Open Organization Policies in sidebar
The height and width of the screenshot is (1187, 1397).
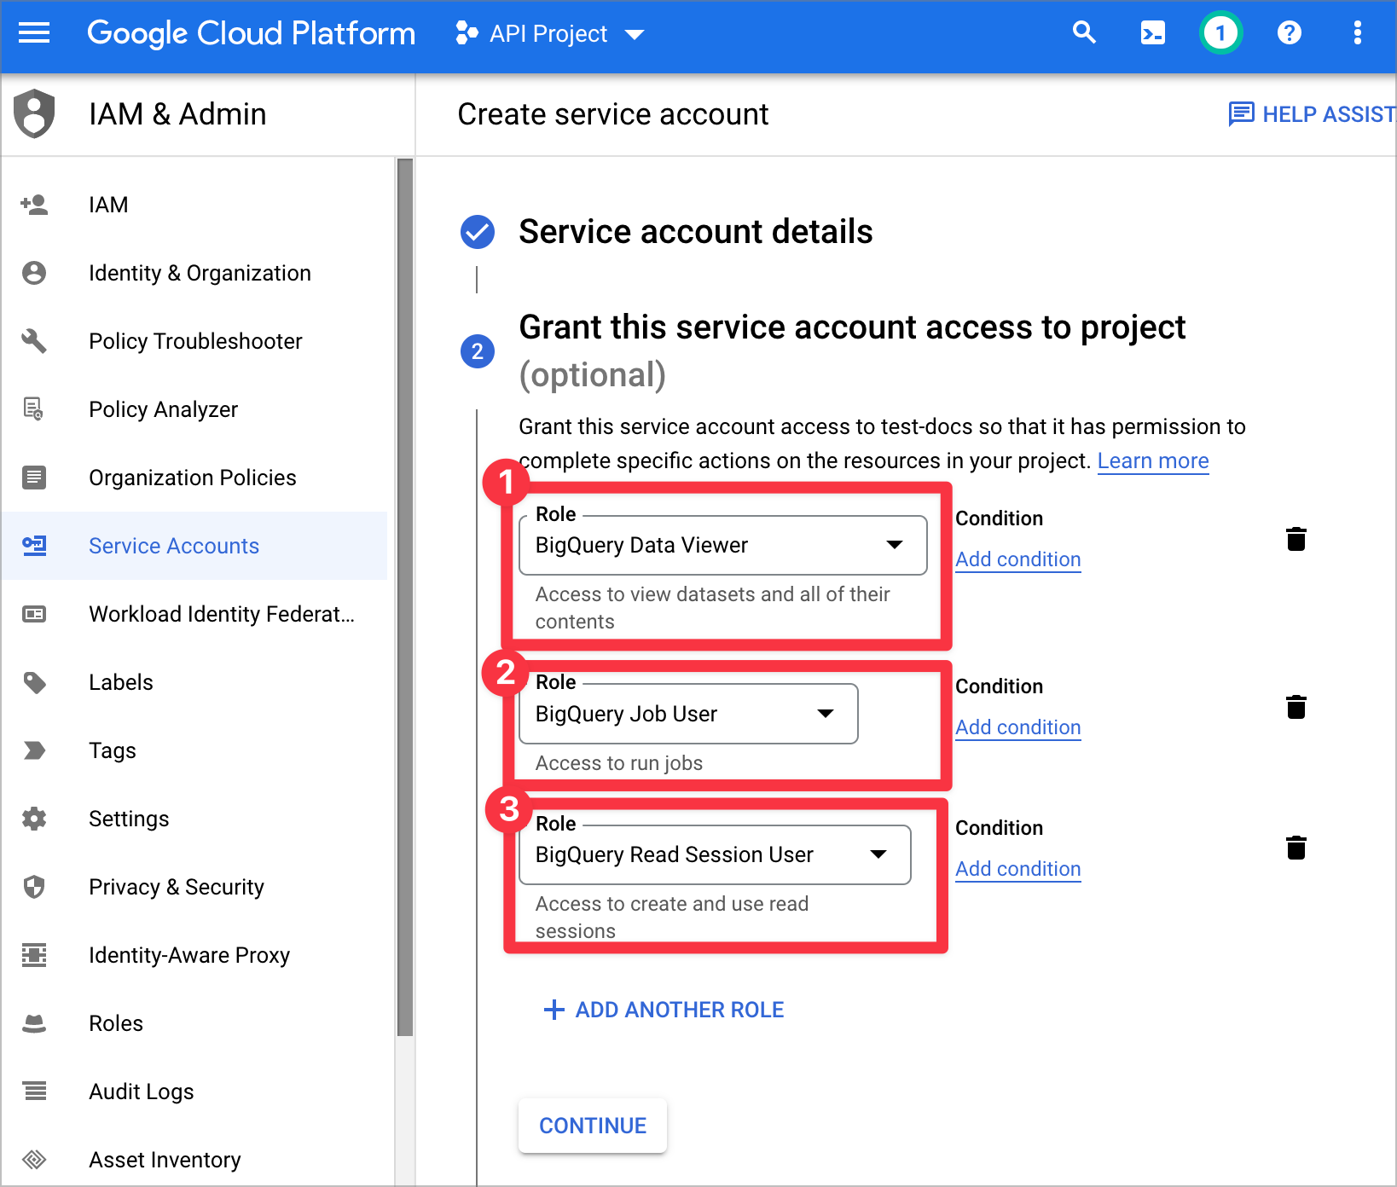tap(194, 478)
